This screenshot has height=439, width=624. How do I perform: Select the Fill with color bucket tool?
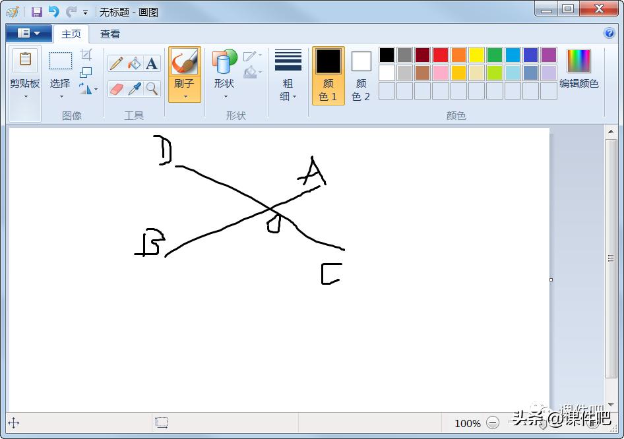click(135, 63)
